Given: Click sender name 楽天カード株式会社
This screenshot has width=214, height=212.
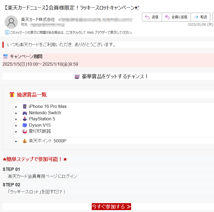Looking at the screenshot, I should [38, 20].
